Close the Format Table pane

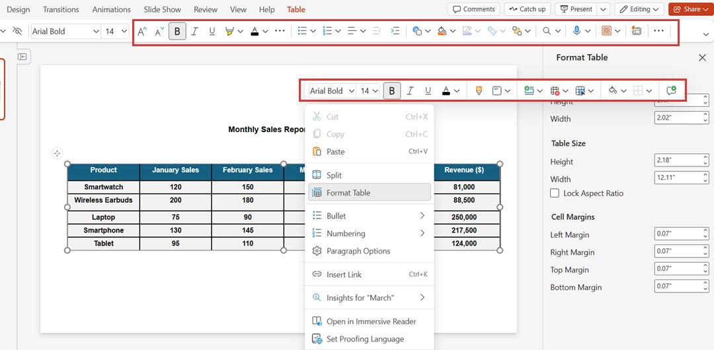point(702,57)
